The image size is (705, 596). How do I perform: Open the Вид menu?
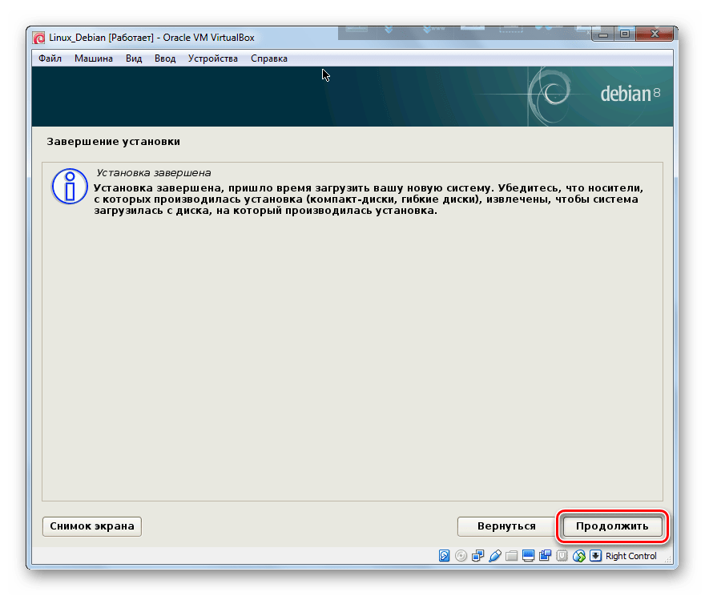coord(134,58)
